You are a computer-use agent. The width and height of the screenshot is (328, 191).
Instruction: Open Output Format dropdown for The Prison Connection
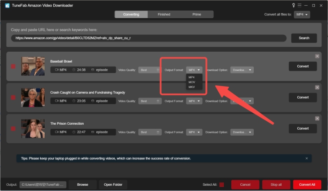click(194, 132)
